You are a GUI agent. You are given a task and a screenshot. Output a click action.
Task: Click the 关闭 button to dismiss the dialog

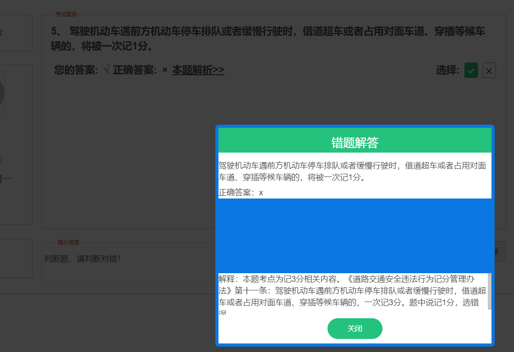pyautogui.click(x=355, y=329)
